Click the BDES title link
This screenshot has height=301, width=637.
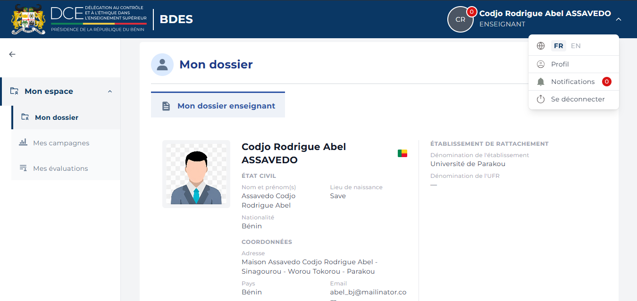coord(176,19)
